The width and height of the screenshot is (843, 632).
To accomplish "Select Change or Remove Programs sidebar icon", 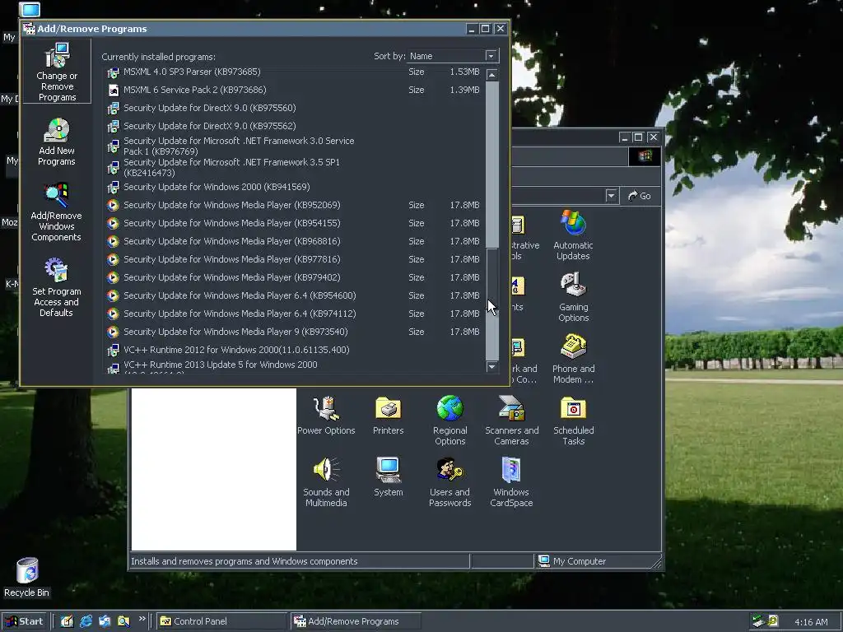I will (x=57, y=72).
